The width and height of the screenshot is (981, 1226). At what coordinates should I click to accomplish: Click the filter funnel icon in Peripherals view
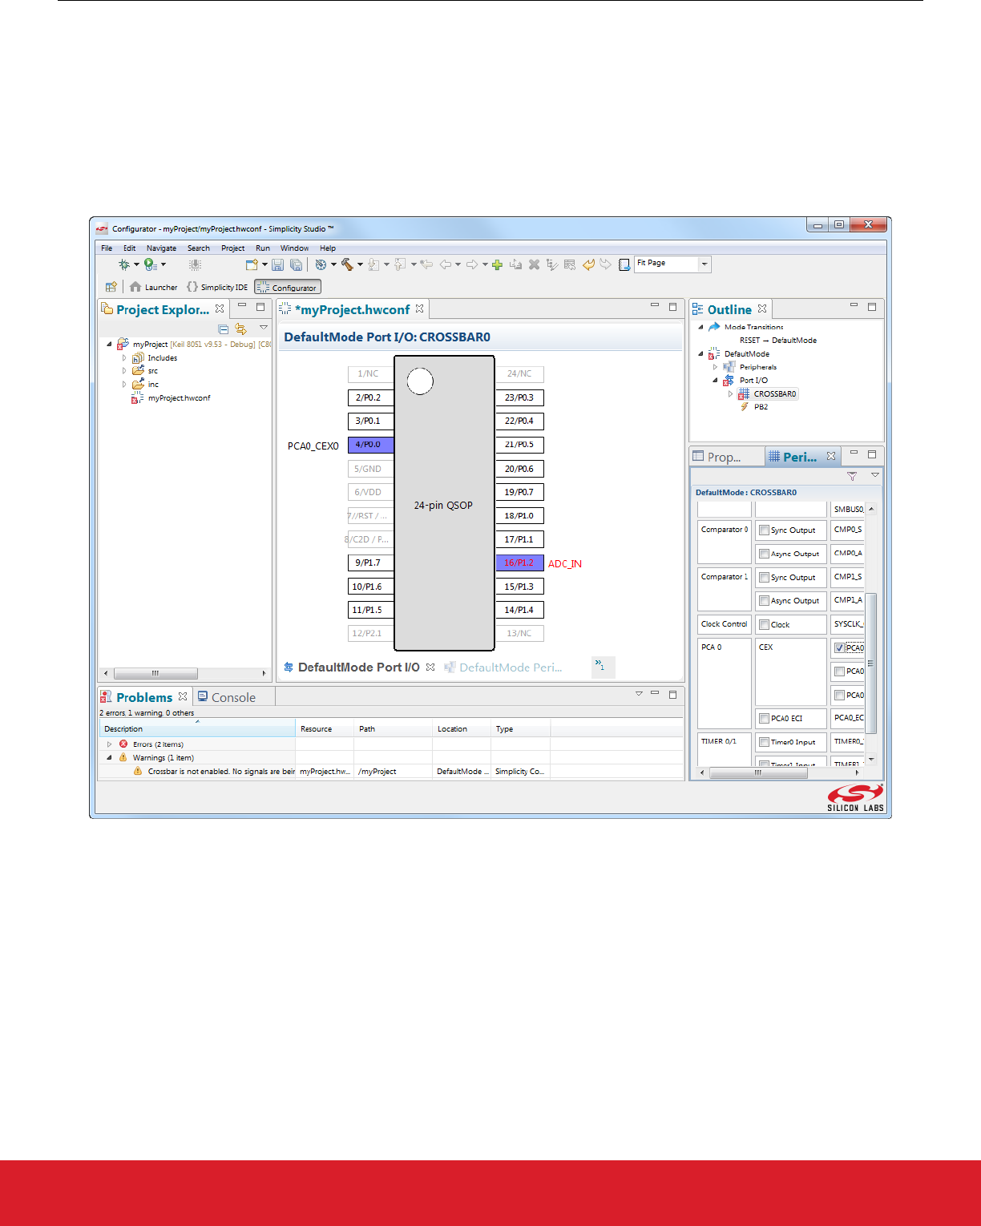point(852,476)
